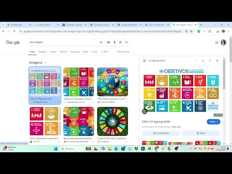Show hidden system tray icons
The height and width of the screenshot is (174, 232).
point(191,149)
